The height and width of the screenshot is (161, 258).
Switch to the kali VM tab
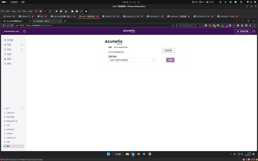[42, 16]
